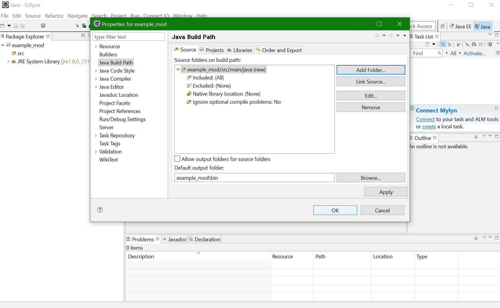Click the New Task icon in Task List

point(427,44)
